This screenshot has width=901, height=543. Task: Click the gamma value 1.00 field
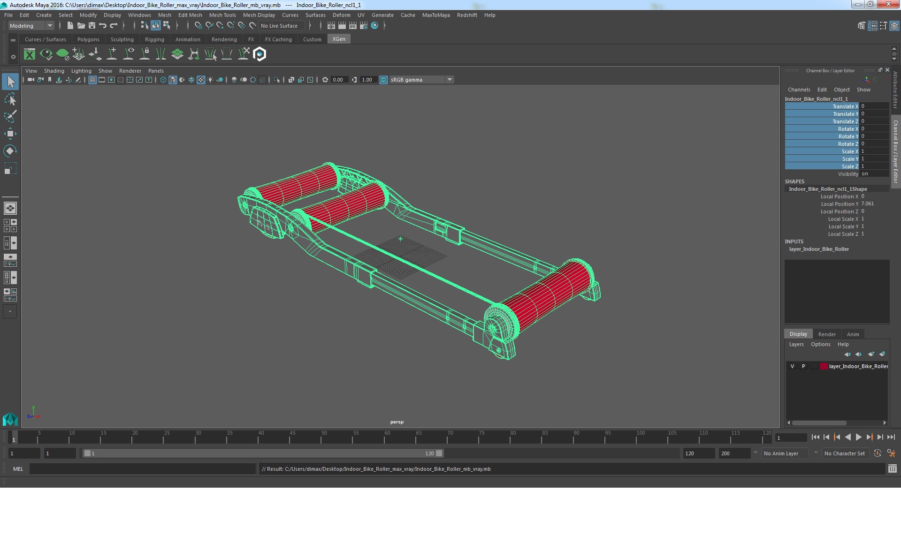click(368, 80)
